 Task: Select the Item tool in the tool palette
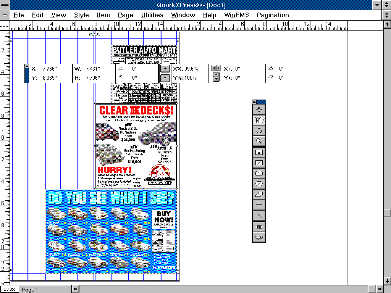click(259, 109)
